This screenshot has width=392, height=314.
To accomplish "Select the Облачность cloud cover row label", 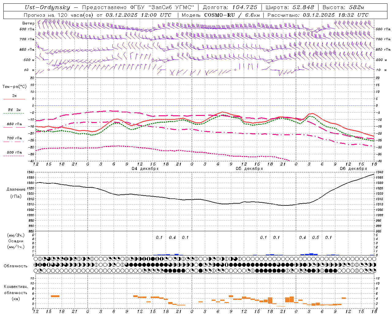I will click(x=16, y=266).
